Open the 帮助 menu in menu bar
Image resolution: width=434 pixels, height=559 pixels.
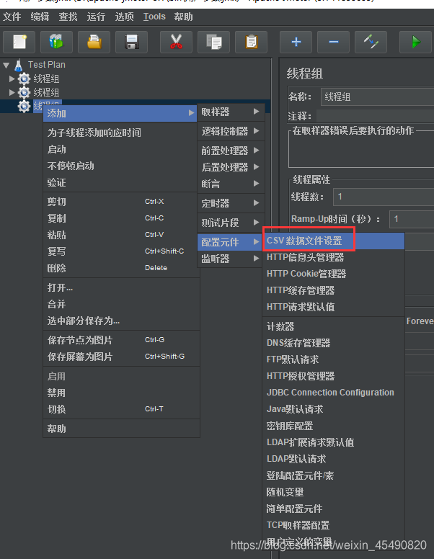183,17
